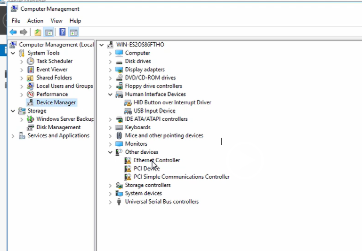Select the Windows Server Backup item

point(65,119)
